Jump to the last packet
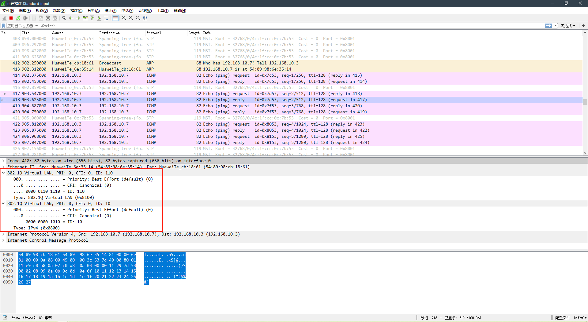 pyautogui.click(x=99, y=18)
